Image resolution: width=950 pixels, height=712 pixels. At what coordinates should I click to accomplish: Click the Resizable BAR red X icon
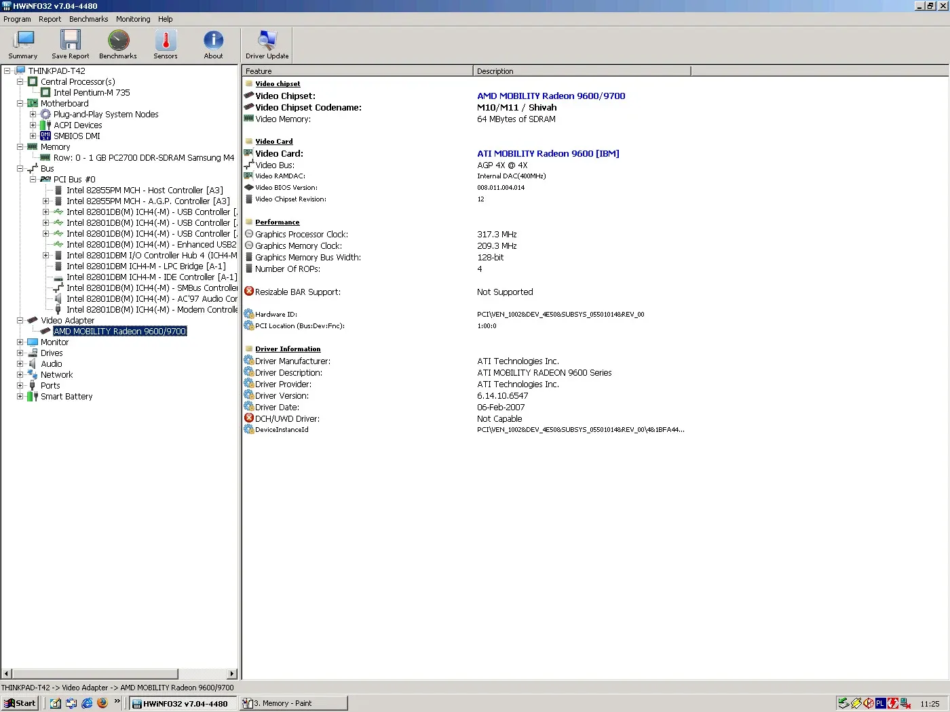point(249,292)
